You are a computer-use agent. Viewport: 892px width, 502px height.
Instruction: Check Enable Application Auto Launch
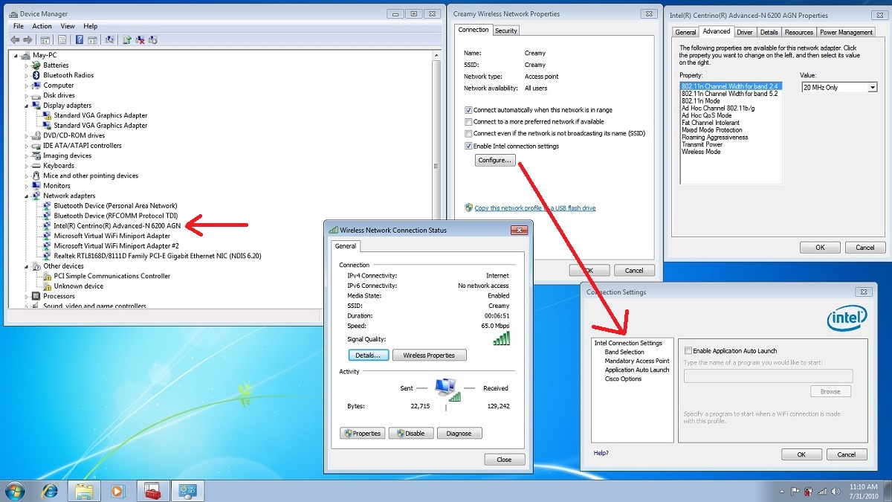click(x=688, y=351)
